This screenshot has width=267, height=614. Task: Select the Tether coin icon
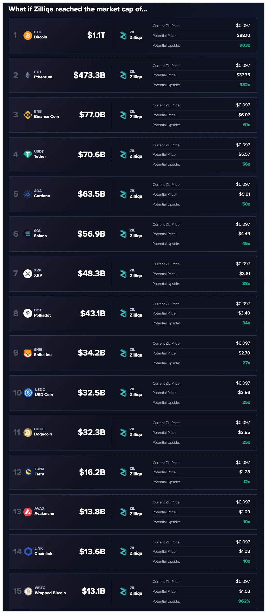point(27,154)
